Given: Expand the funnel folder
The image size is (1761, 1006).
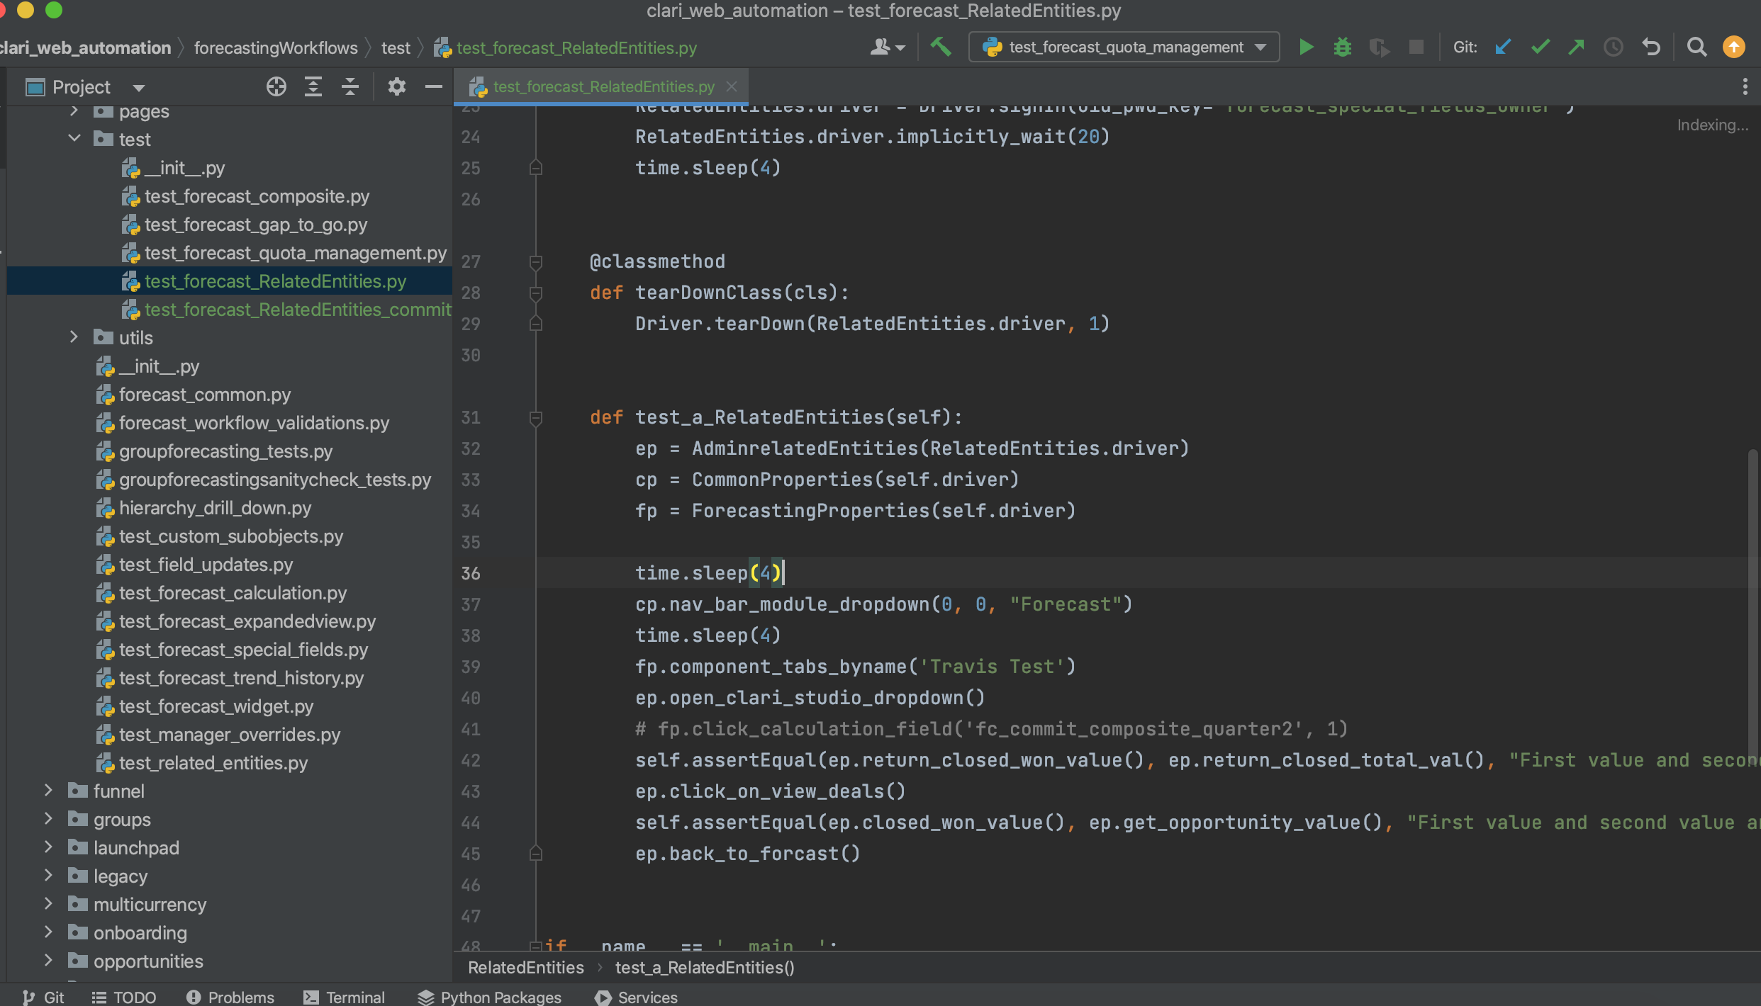Looking at the screenshot, I should click(48, 791).
